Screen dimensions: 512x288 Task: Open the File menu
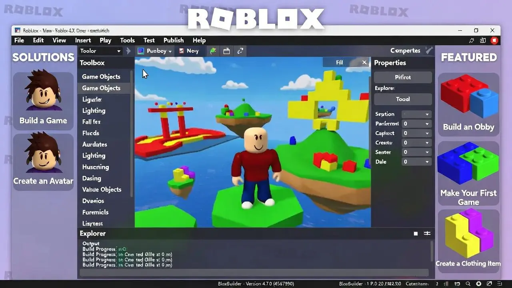click(x=19, y=40)
